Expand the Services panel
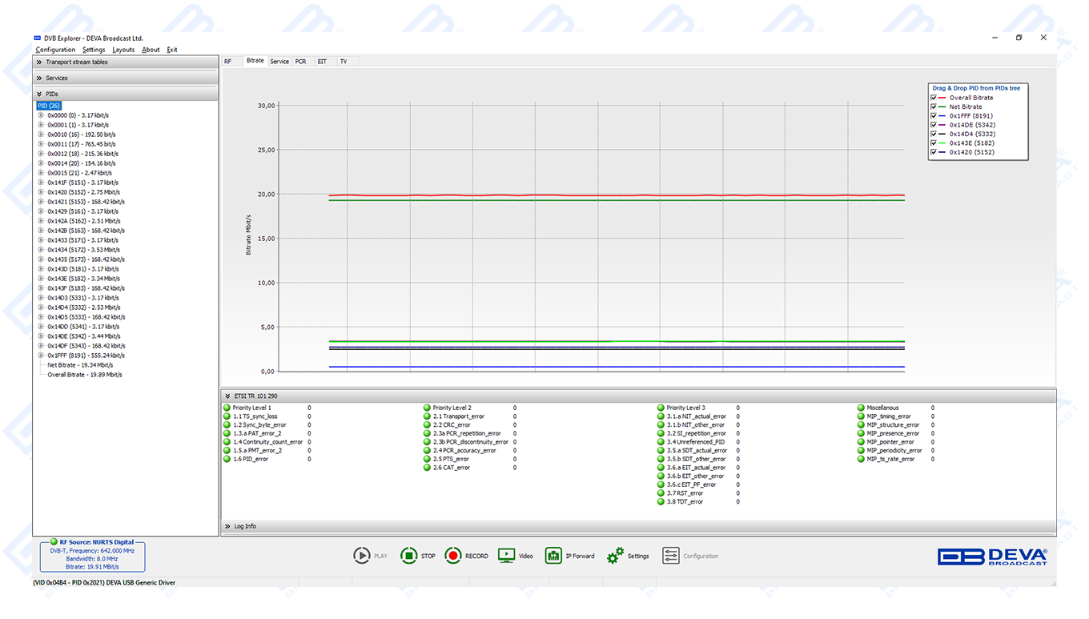Screen dimensions: 1089x619 (38, 78)
